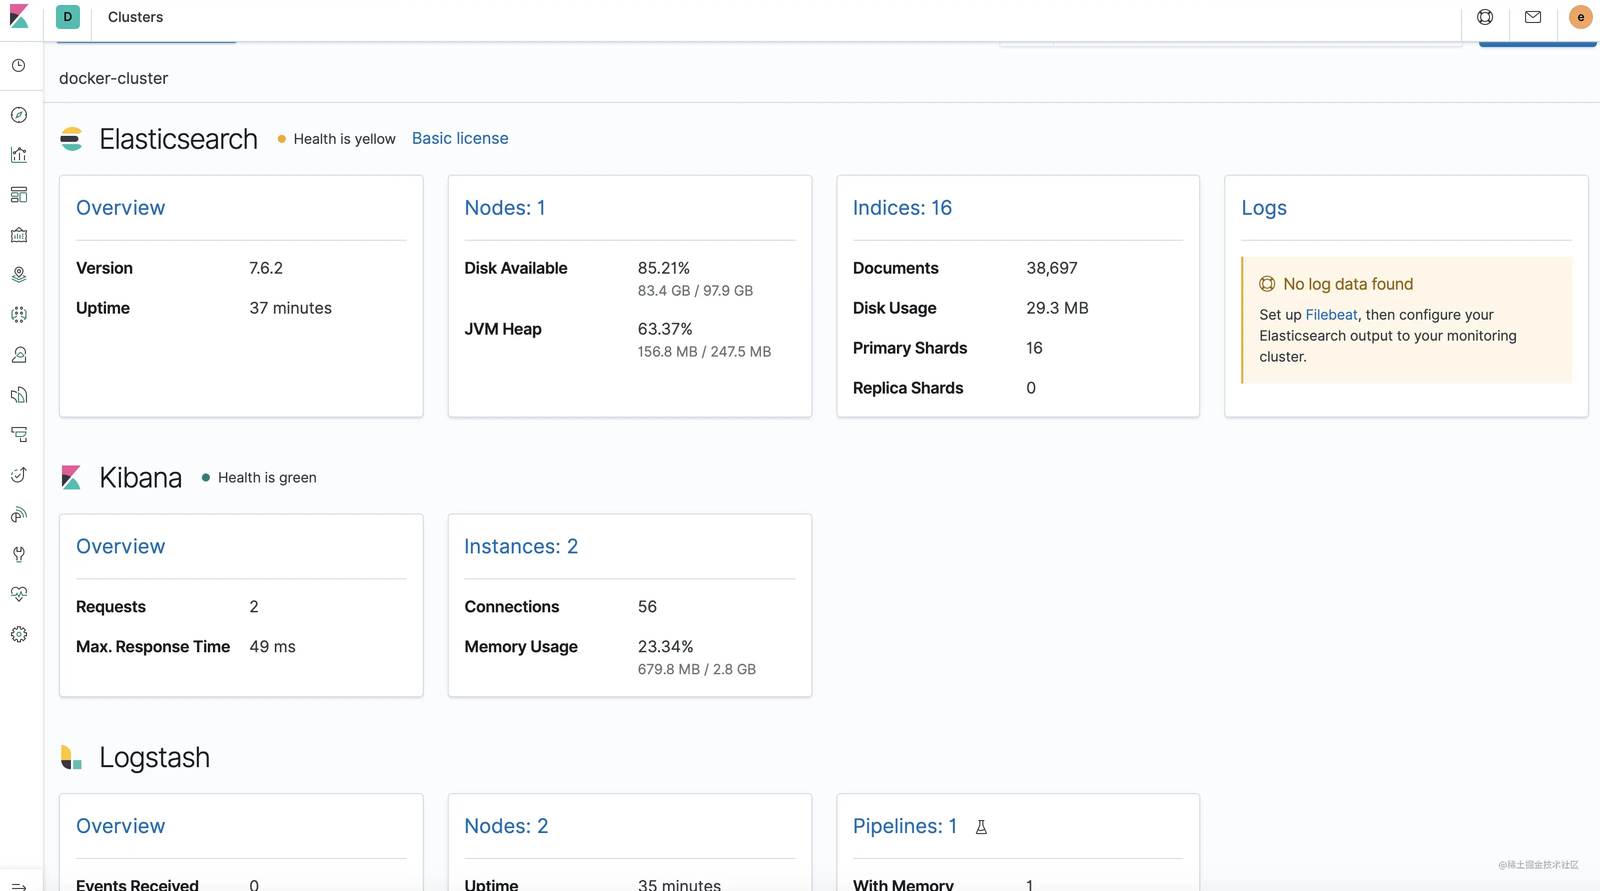1600x891 pixels.
Task: Click Connections value 56
Action: coord(647,607)
